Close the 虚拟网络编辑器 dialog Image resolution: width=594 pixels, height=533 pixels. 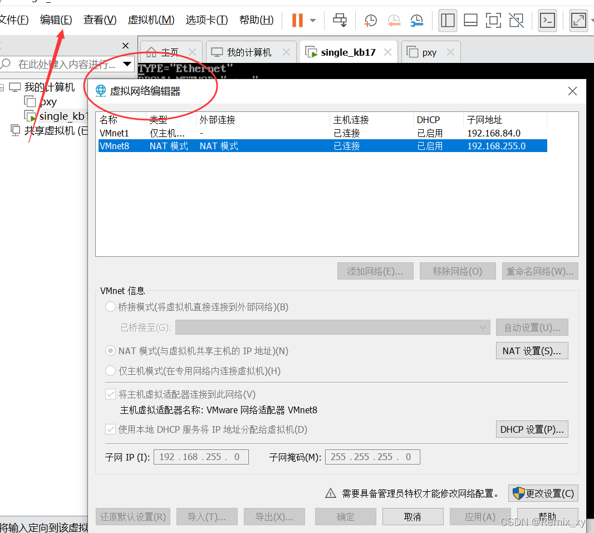572,91
